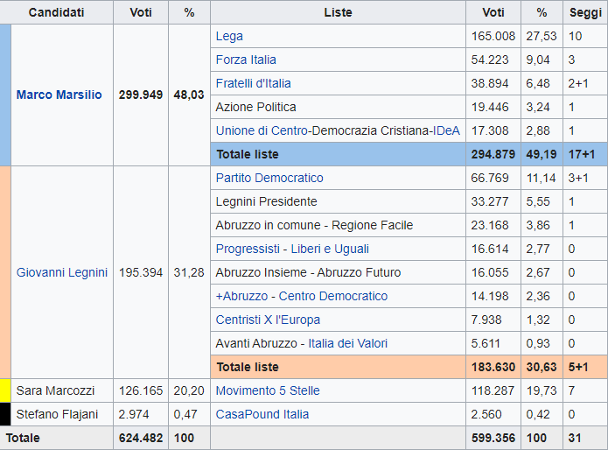Open the Marco Marsilio candidate link
The height and width of the screenshot is (450, 608).
pos(59,95)
